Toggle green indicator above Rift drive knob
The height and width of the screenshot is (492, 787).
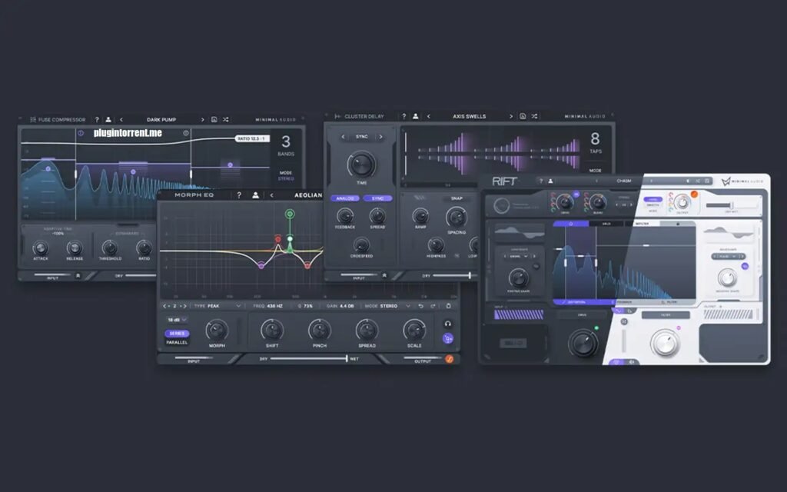point(596,327)
